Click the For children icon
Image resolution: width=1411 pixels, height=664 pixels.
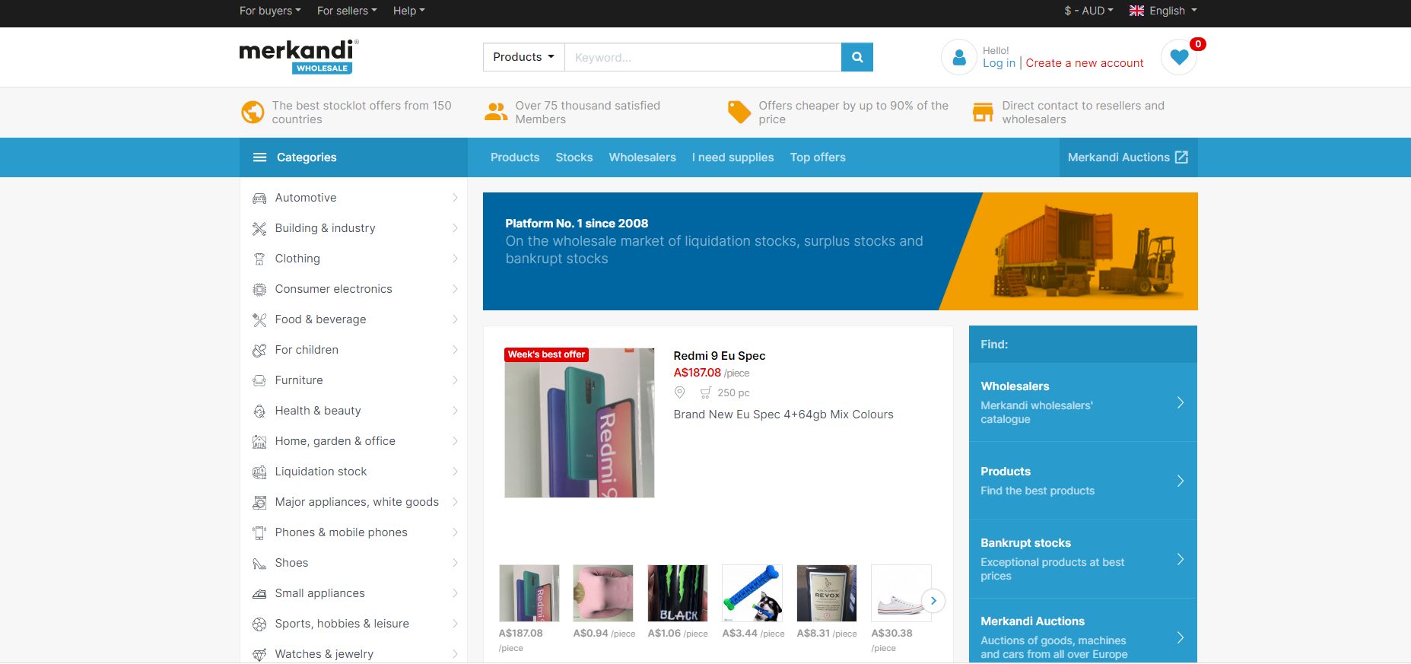pyautogui.click(x=259, y=350)
